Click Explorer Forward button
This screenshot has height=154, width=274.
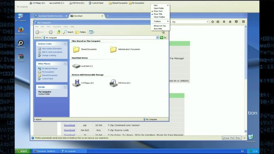pos(51,32)
